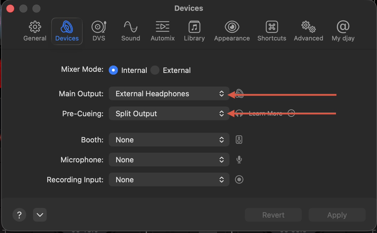The height and width of the screenshot is (233, 377).
Task: Open the Sound settings tab
Action: (130, 31)
